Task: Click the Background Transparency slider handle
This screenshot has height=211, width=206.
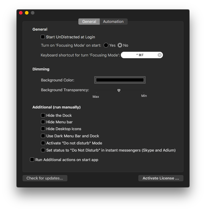Action: pos(119,90)
